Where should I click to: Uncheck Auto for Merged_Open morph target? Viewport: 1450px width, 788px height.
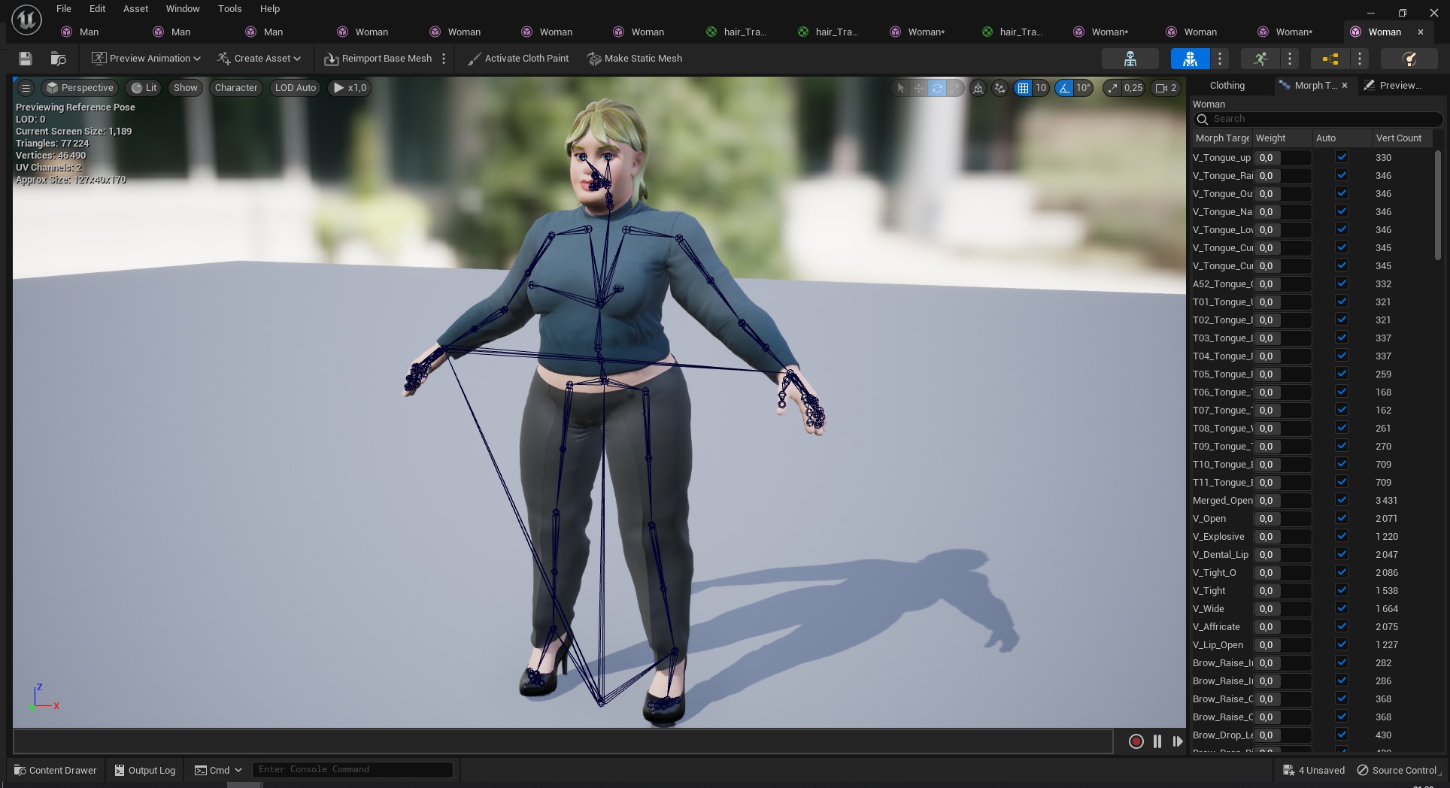(x=1342, y=500)
